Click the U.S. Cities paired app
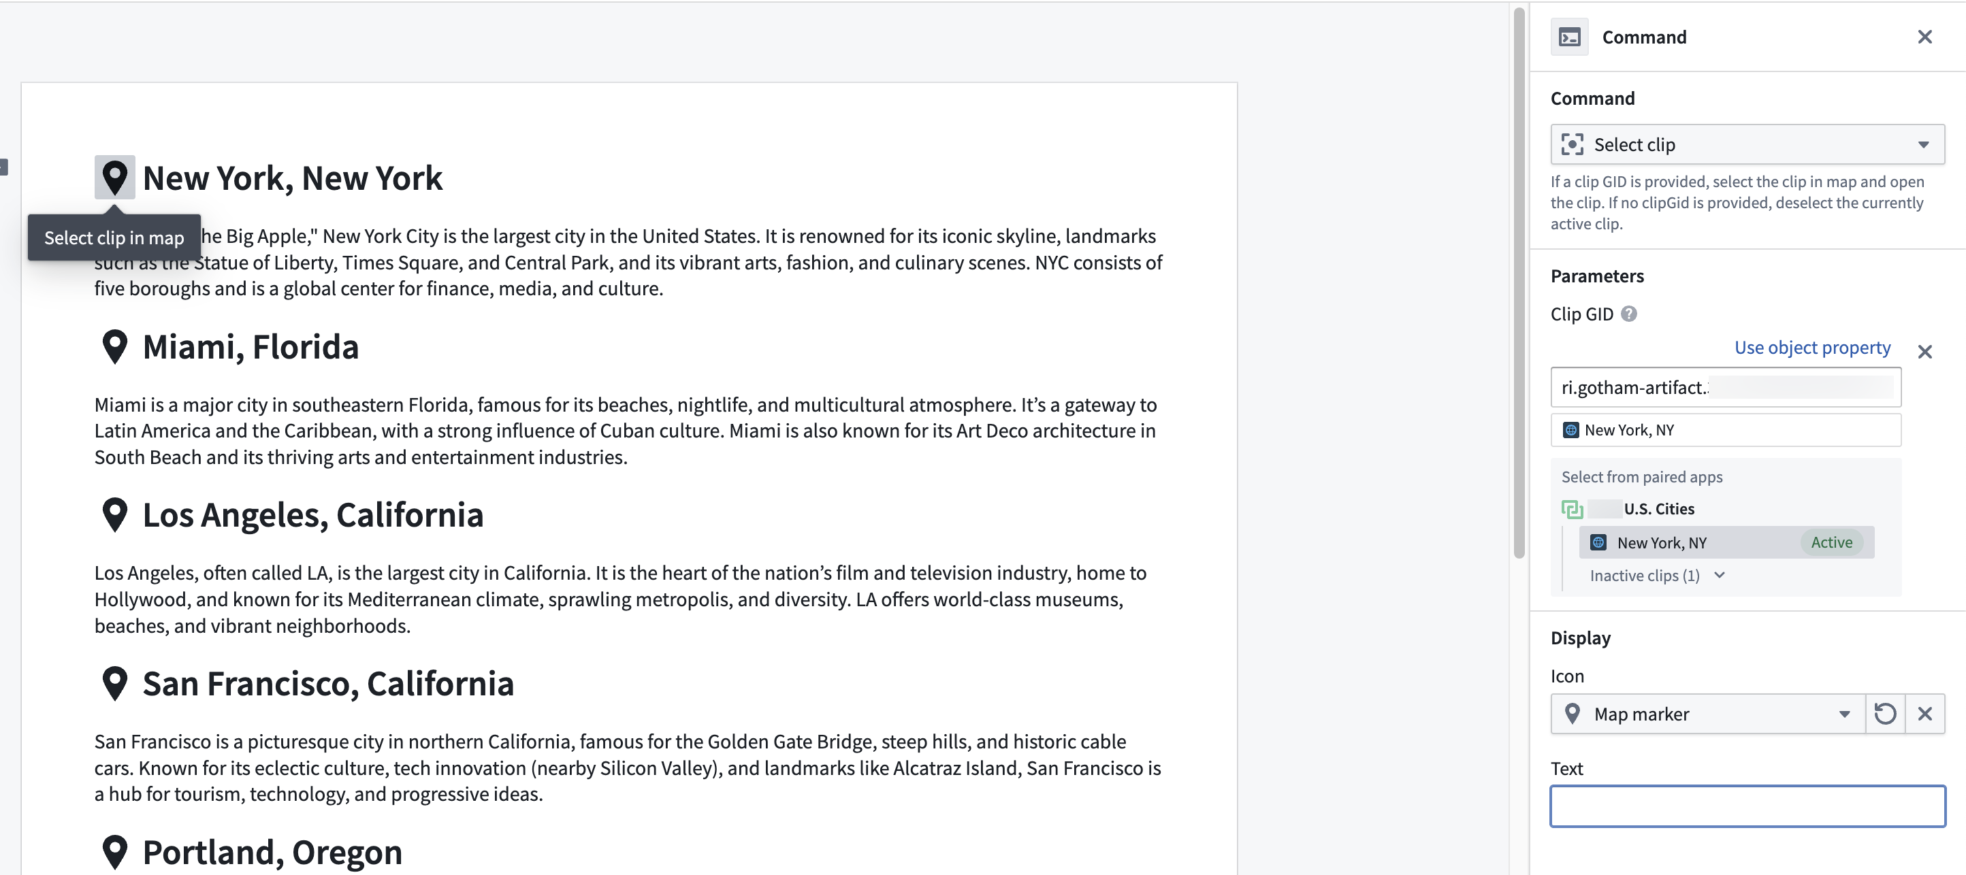 tap(1658, 509)
